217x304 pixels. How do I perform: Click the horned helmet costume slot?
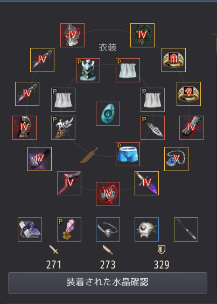point(88,70)
